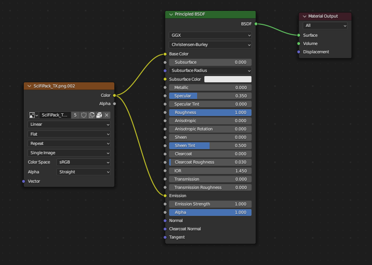Toggle the fake user shield icon
The width and height of the screenshot is (372, 265).
point(84,115)
